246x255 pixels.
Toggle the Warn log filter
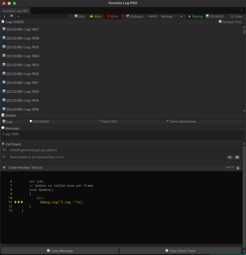coord(96,17)
